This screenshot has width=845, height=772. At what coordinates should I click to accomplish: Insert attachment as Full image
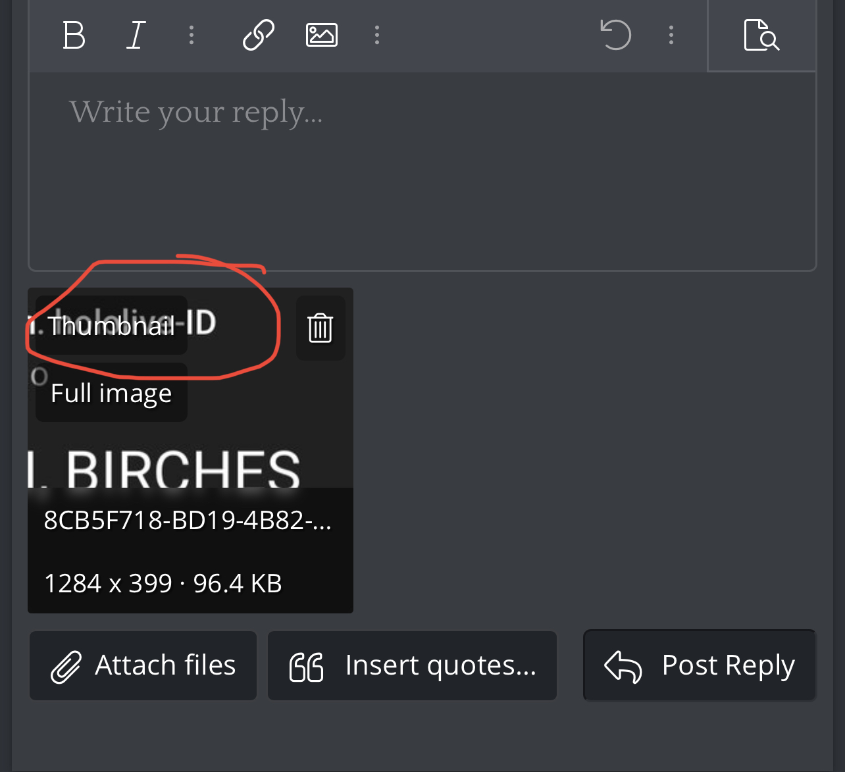tap(111, 393)
